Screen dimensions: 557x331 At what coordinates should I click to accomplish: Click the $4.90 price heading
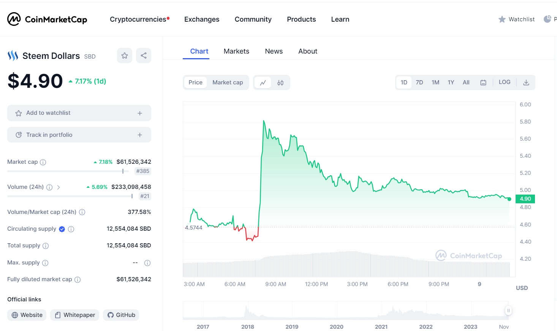[35, 81]
